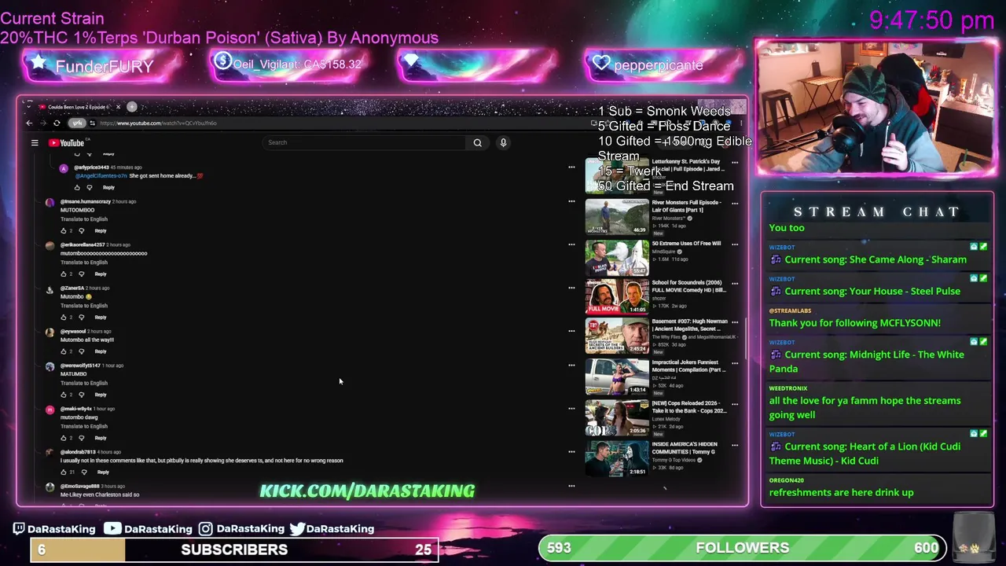1006x566 pixels.
Task: Click the YouTube page vertical scrollbar
Action: pyautogui.click(x=745, y=338)
